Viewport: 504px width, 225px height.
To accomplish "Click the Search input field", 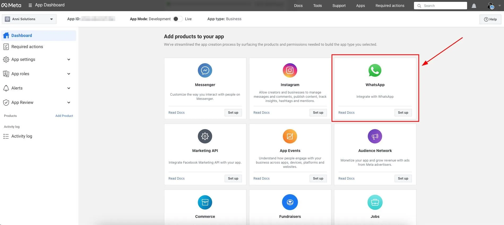I will point(440,6).
